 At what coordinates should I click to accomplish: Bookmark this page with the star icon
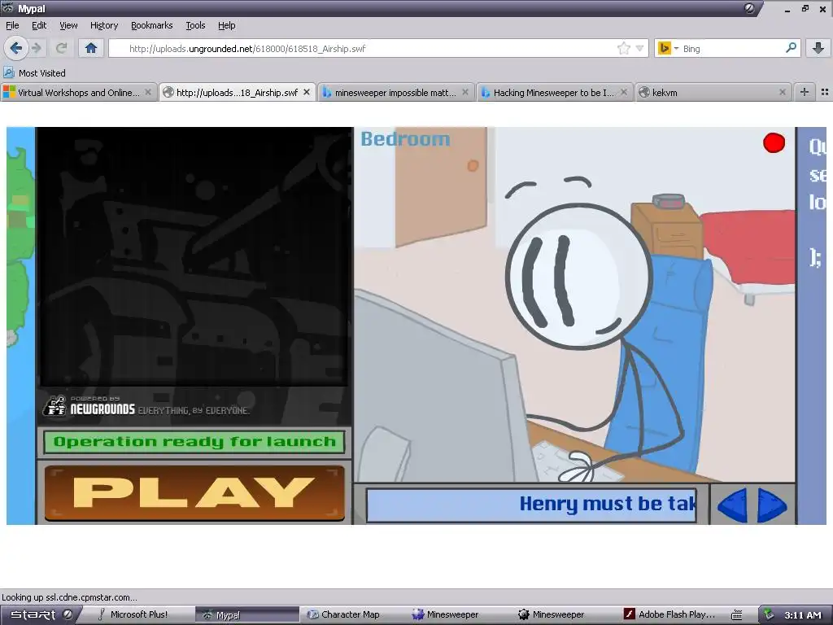[624, 48]
